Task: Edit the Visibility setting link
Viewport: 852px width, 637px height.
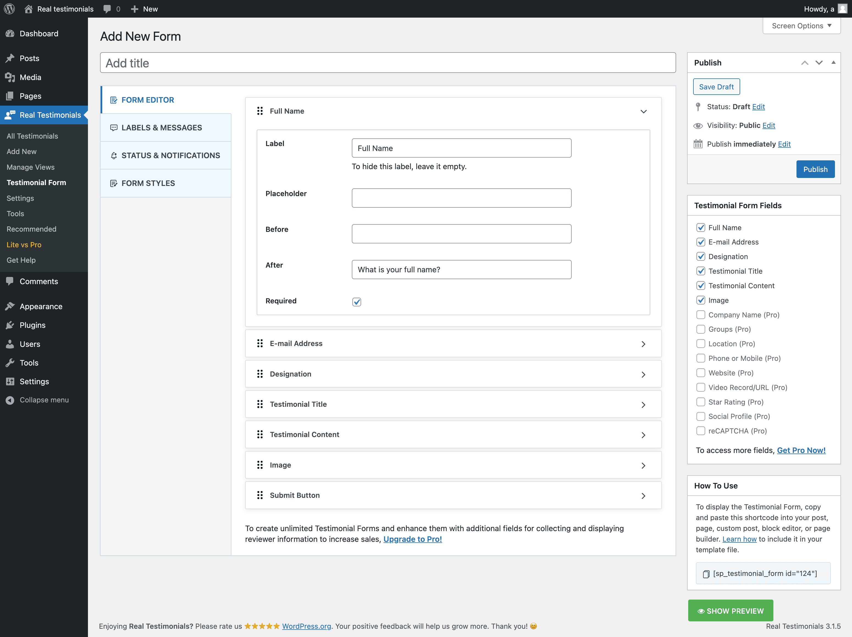Action: pyautogui.click(x=768, y=125)
